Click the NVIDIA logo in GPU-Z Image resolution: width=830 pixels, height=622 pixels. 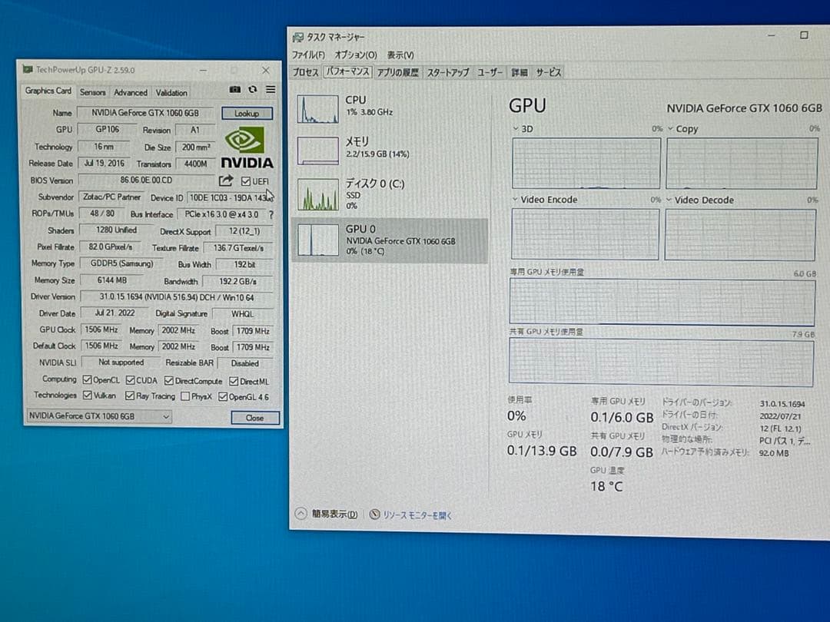(x=245, y=144)
